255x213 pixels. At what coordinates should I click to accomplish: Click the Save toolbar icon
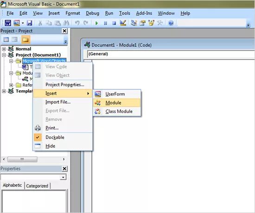click(29, 23)
